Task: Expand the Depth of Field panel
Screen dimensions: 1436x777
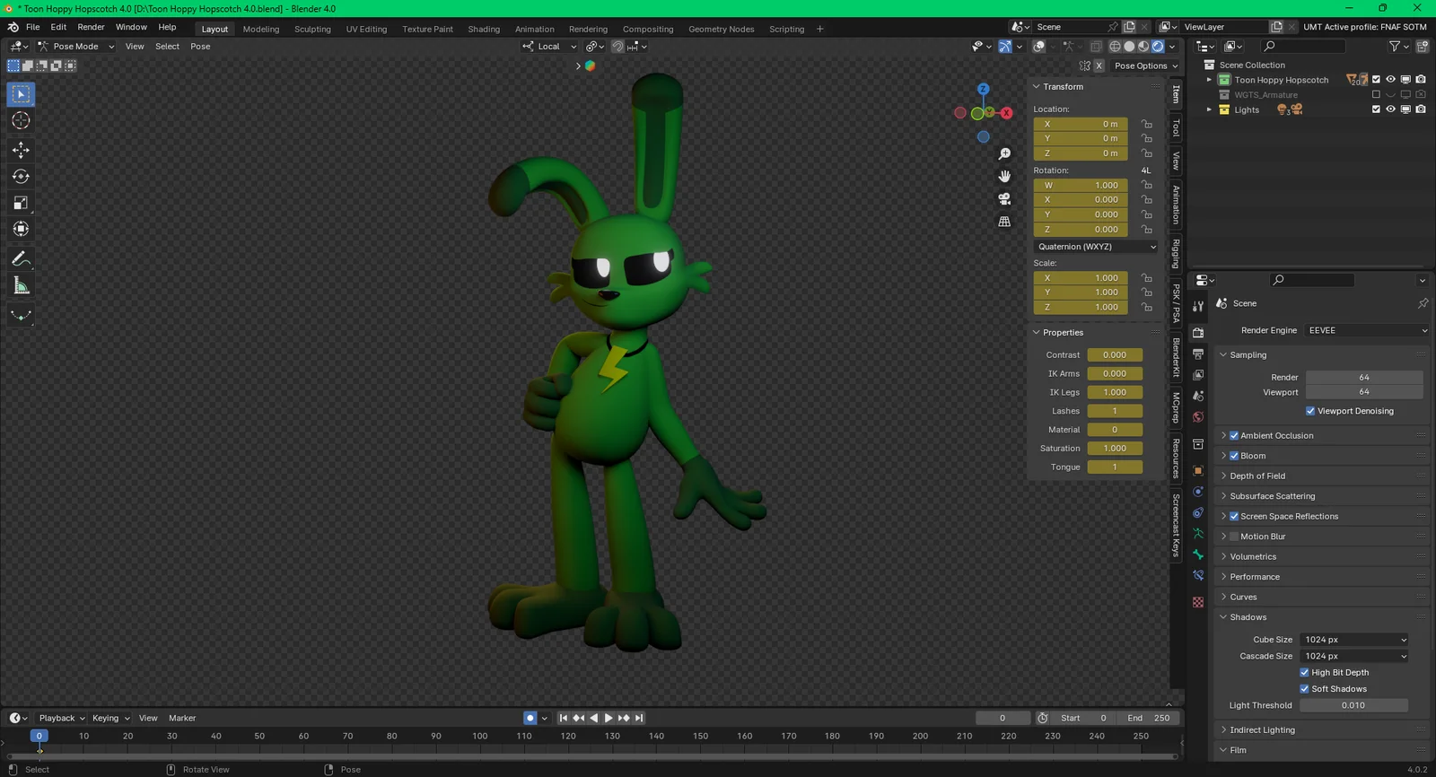Action: tap(1256, 476)
